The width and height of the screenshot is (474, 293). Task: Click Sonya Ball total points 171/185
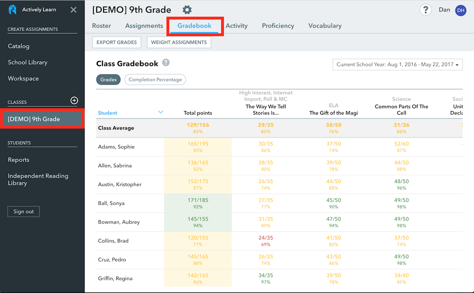click(x=198, y=200)
